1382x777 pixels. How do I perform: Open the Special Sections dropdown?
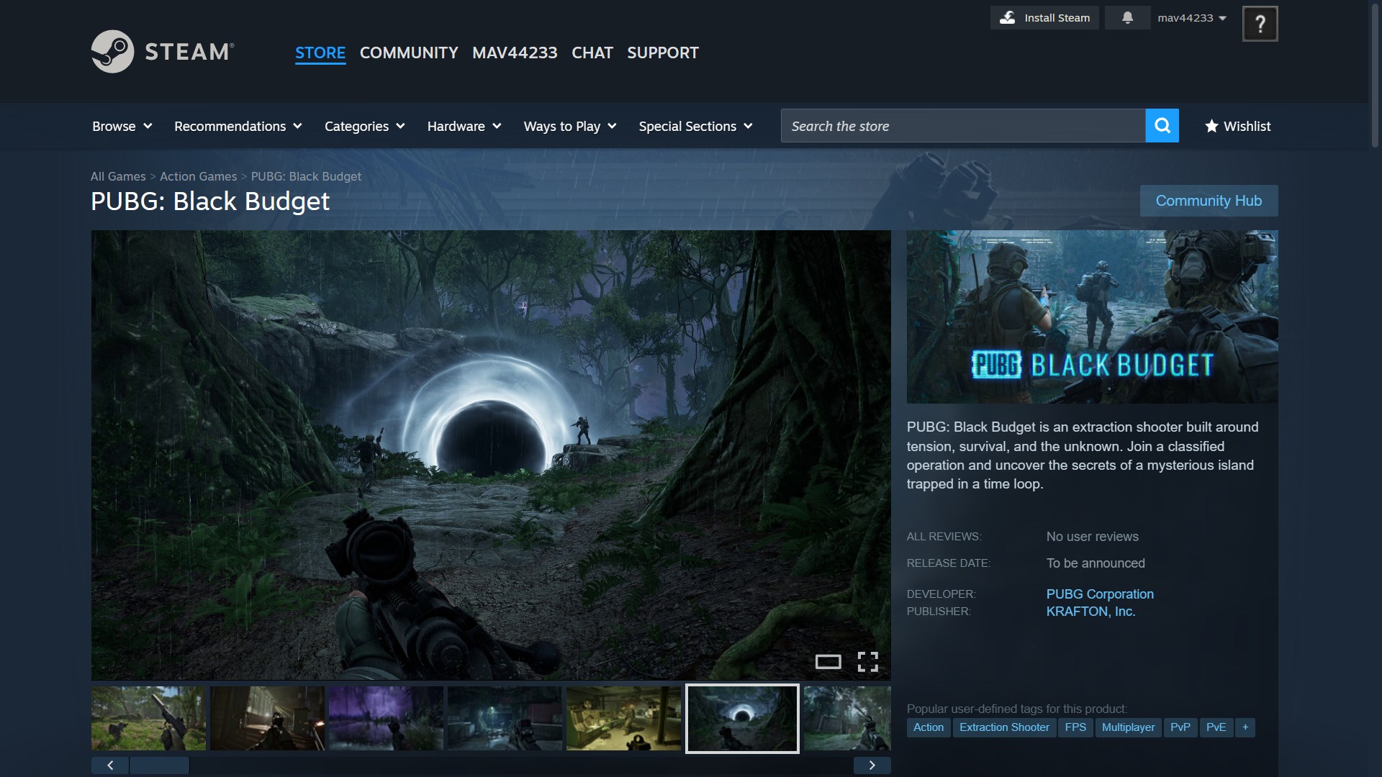point(695,126)
